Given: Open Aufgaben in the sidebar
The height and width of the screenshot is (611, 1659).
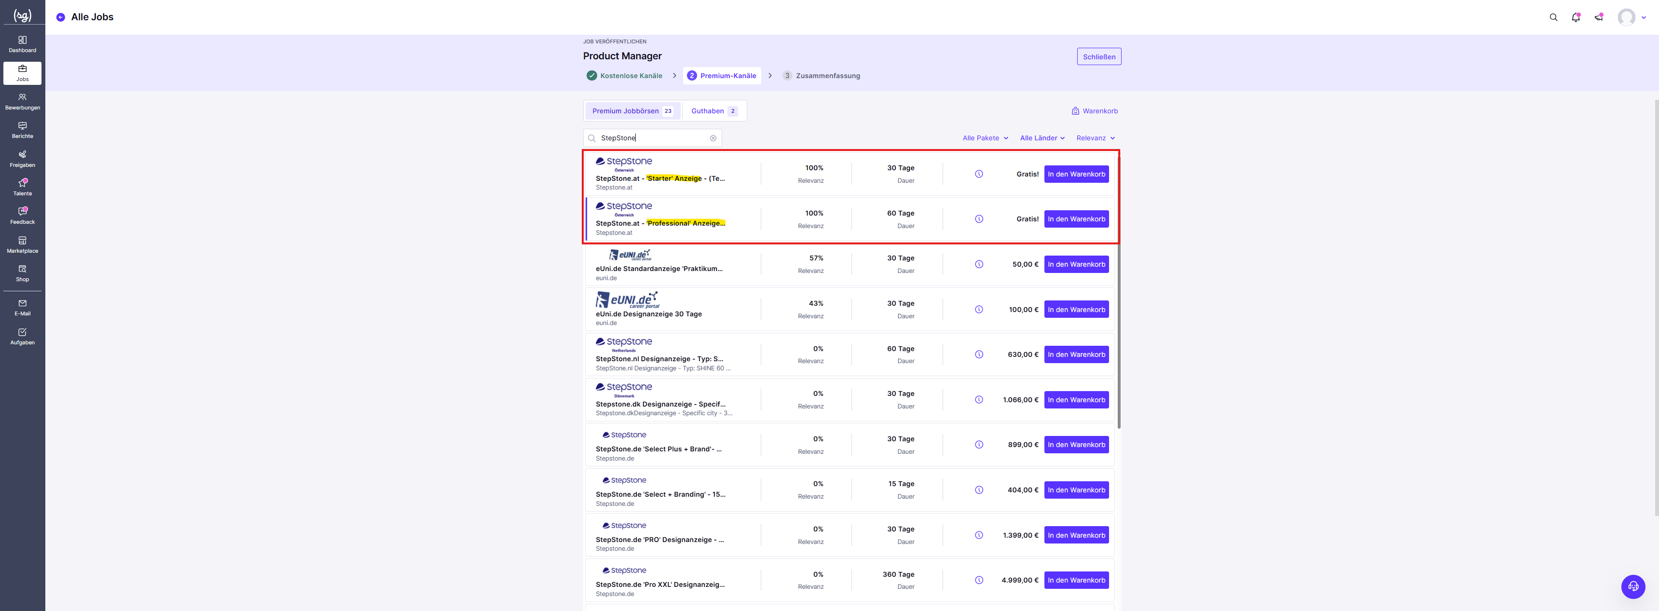Looking at the screenshot, I should (x=23, y=337).
